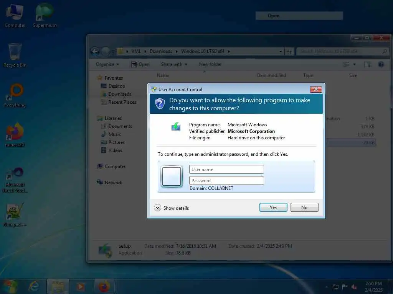The height and width of the screenshot is (294, 393).
Task: Sort by Date modified column header
Action: pos(271,75)
